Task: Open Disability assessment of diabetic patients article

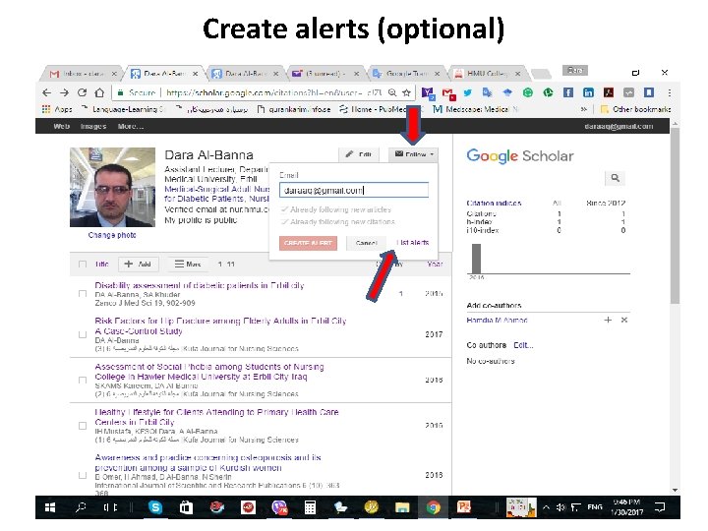Action: click(x=199, y=285)
